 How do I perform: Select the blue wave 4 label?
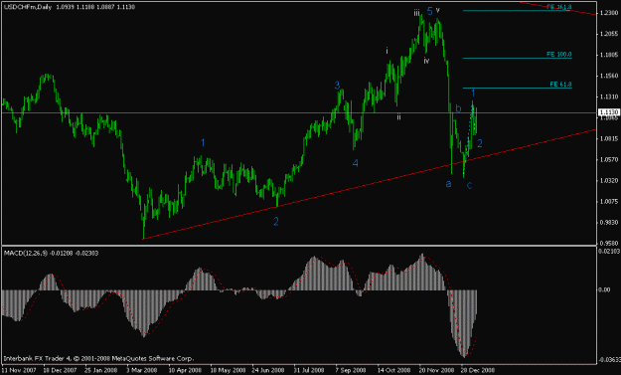(356, 163)
